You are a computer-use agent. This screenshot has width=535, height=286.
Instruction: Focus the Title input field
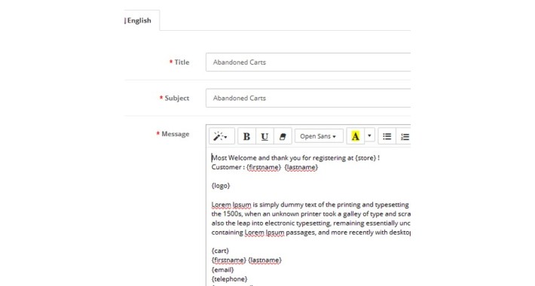click(308, 62)
